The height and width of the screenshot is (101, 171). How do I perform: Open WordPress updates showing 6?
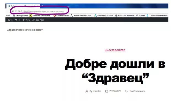pos(10,20)
